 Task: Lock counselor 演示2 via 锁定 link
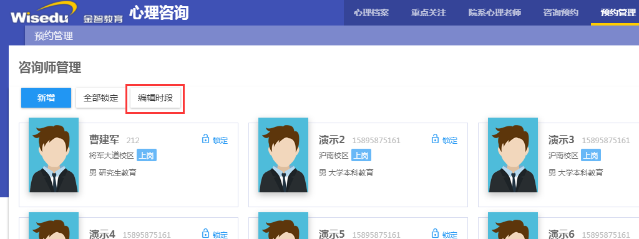(444, 140)
